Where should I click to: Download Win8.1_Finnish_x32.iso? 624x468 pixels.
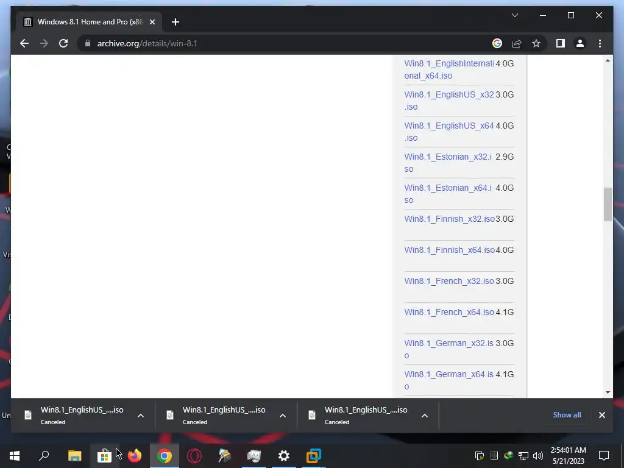pyautogui.click(x=449, y=219)
